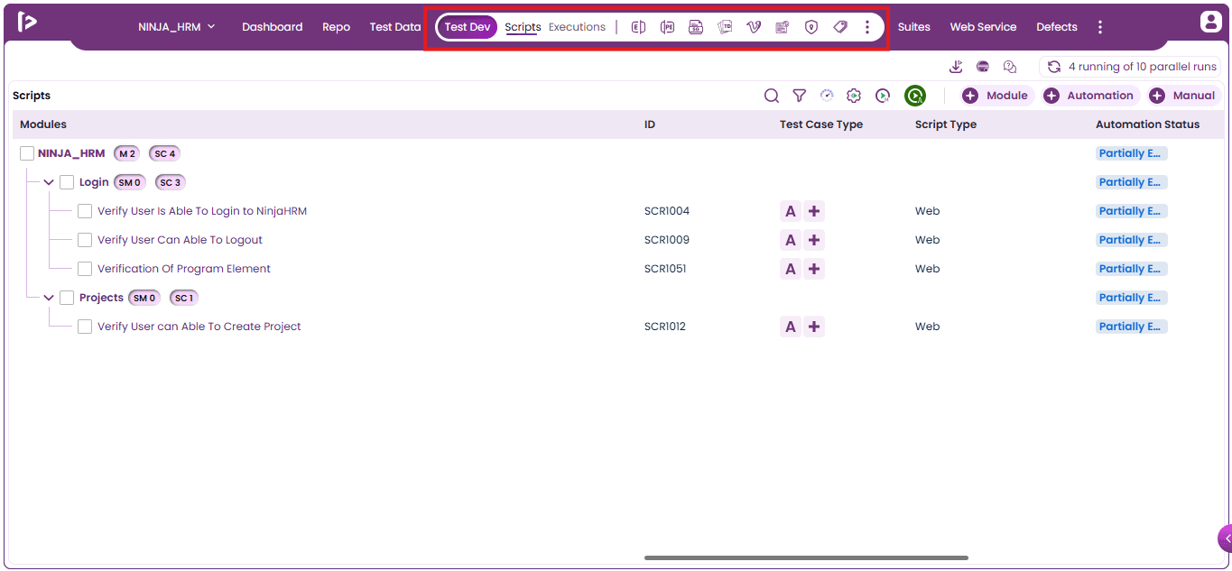Open the Suites tab
The image size is (1232, 571).
point(913,27)
